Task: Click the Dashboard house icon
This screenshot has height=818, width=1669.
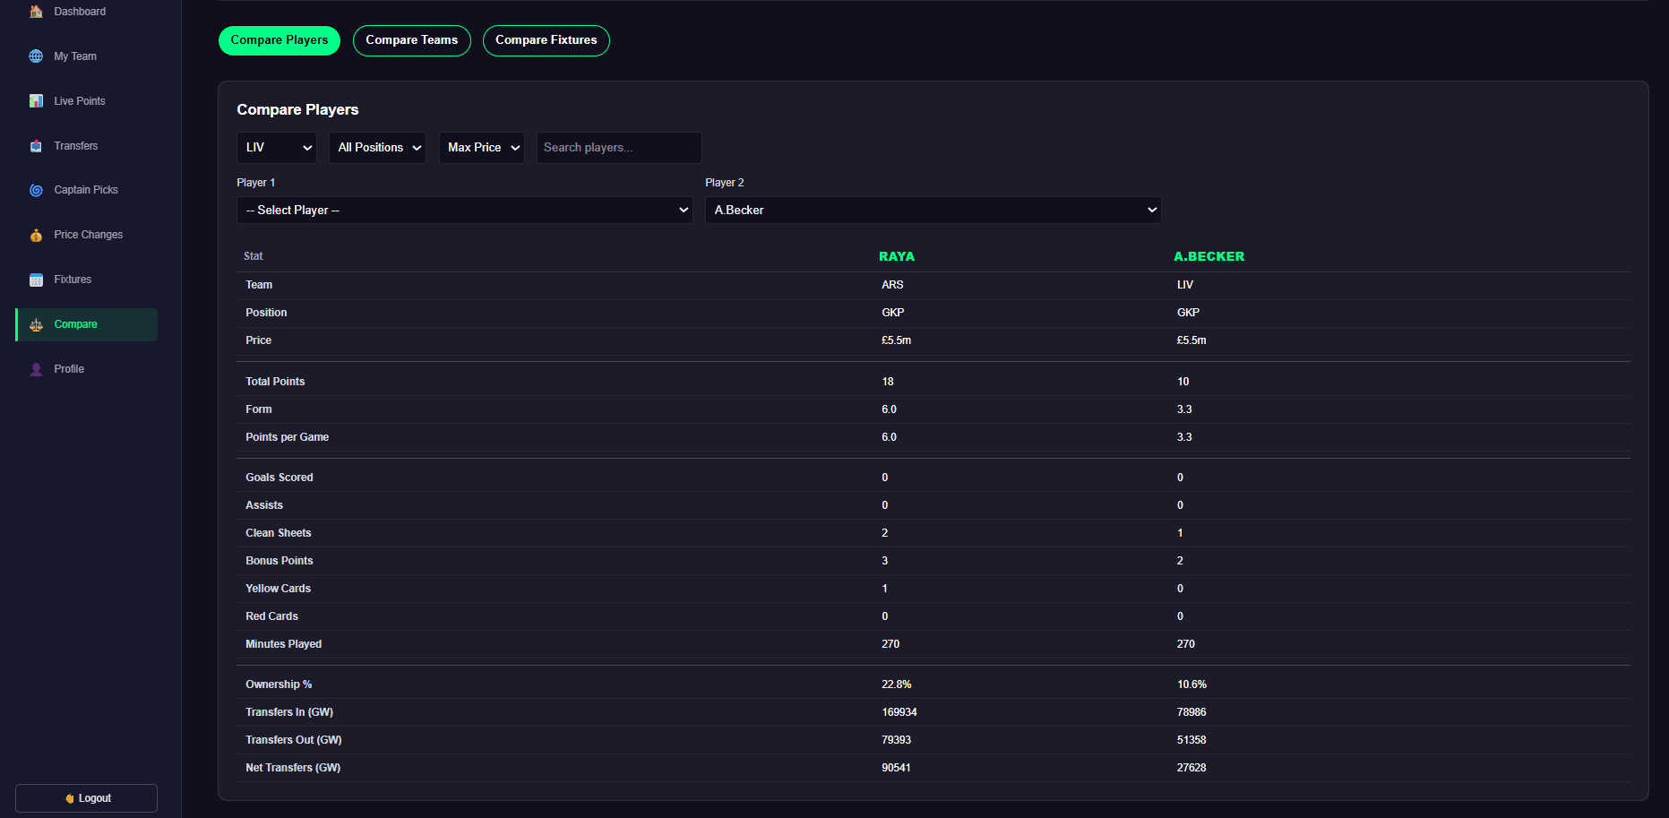Action: tap(36, 12)
